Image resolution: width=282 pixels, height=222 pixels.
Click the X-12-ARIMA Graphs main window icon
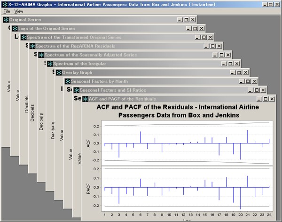[x=5, y=5]
